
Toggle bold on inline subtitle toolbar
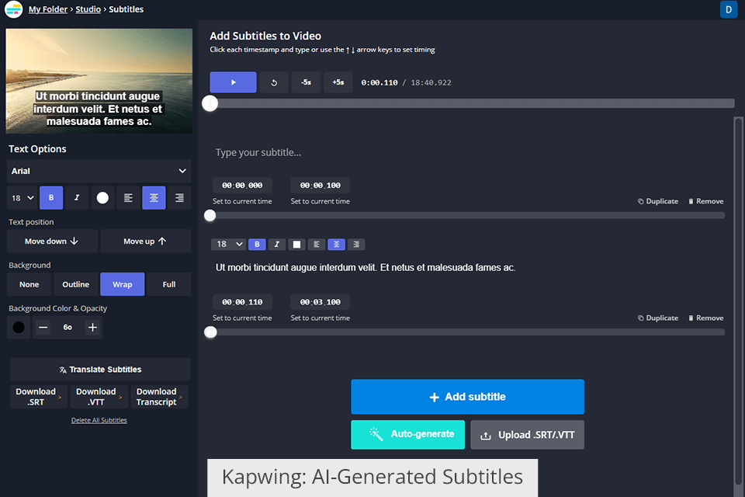tap(257, 245)
